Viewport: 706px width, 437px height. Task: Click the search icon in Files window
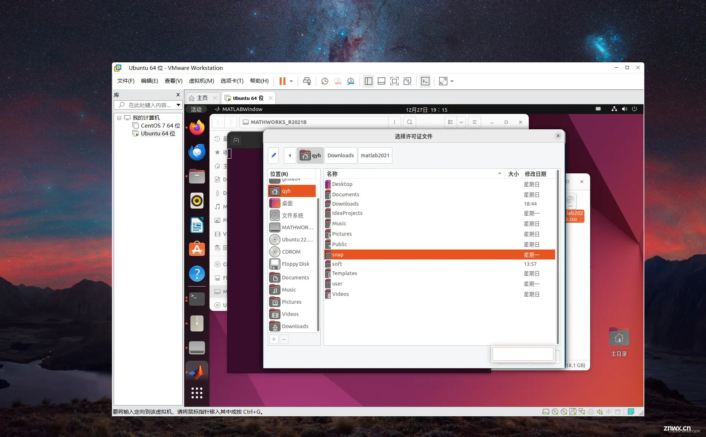coord(409,122)
